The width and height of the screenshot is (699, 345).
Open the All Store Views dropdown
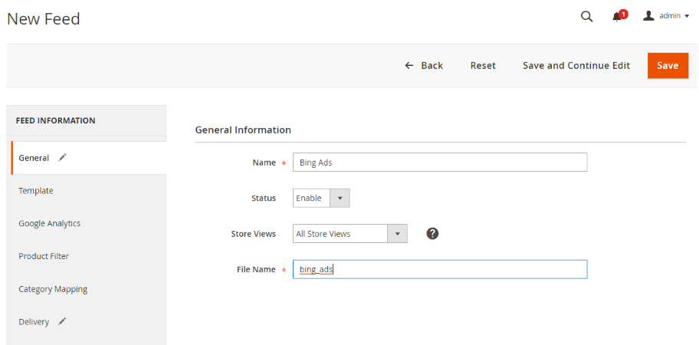pyautogui.click(x=350, y=234)
